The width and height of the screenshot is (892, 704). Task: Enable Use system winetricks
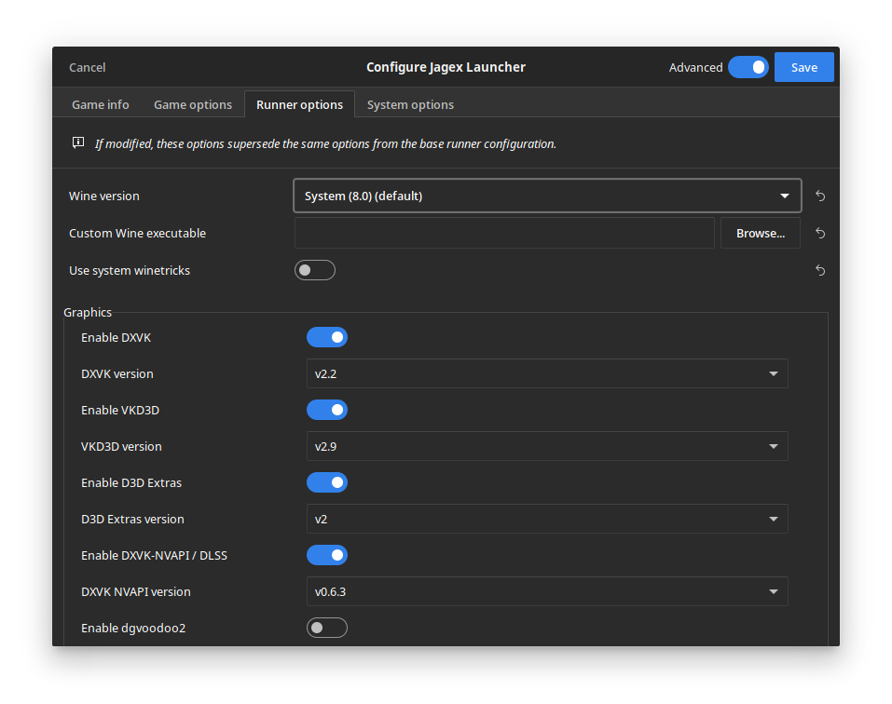315,270
